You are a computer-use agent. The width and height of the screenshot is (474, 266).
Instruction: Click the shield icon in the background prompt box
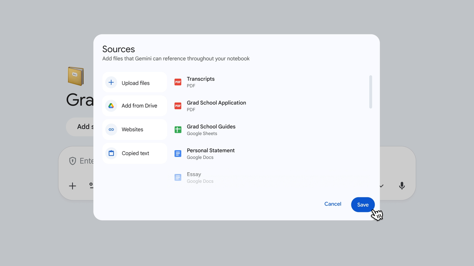click(73, 161)
